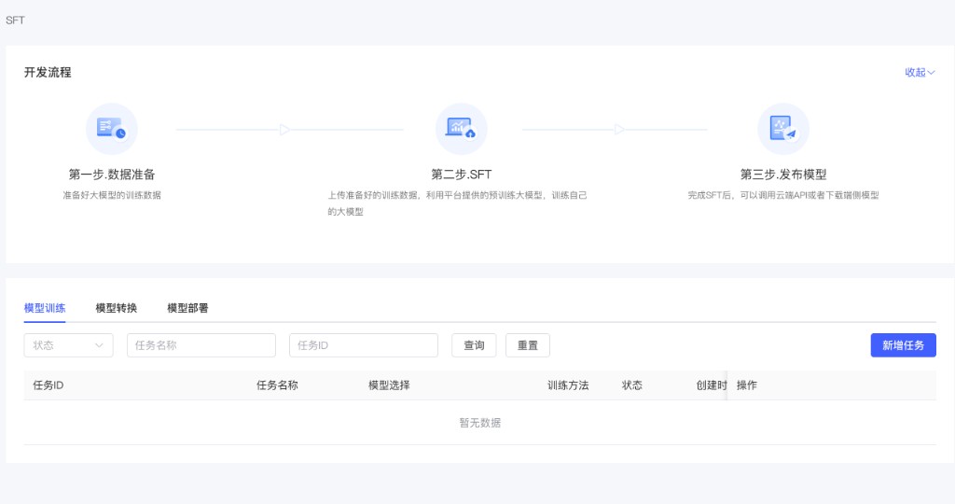955x504 pixels.
Task: Click the 重置 button
Action: point(528,345)
